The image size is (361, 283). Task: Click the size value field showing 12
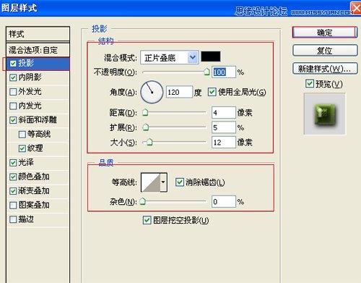[x=224, y=143]
